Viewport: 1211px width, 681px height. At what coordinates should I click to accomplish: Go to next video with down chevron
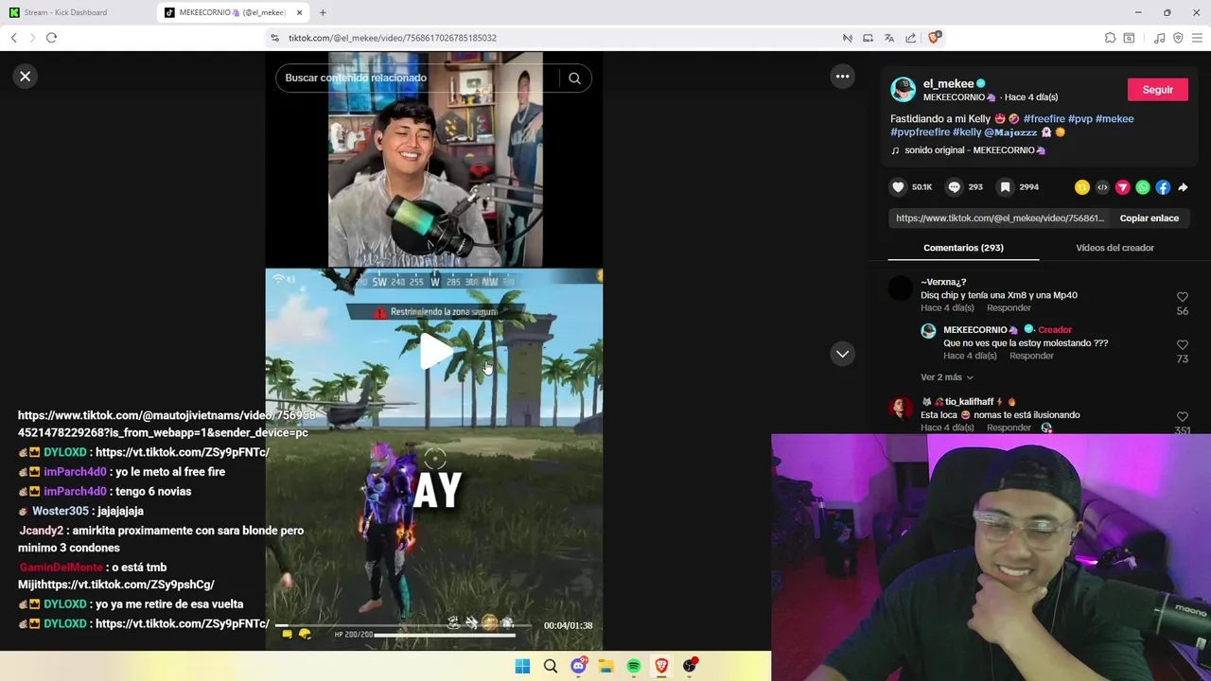842,354
